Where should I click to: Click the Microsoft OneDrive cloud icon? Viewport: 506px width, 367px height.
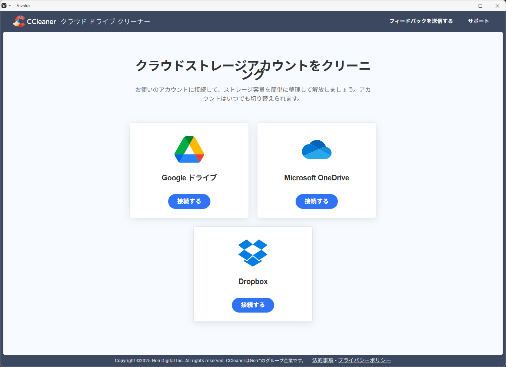[x=317, y=150]
